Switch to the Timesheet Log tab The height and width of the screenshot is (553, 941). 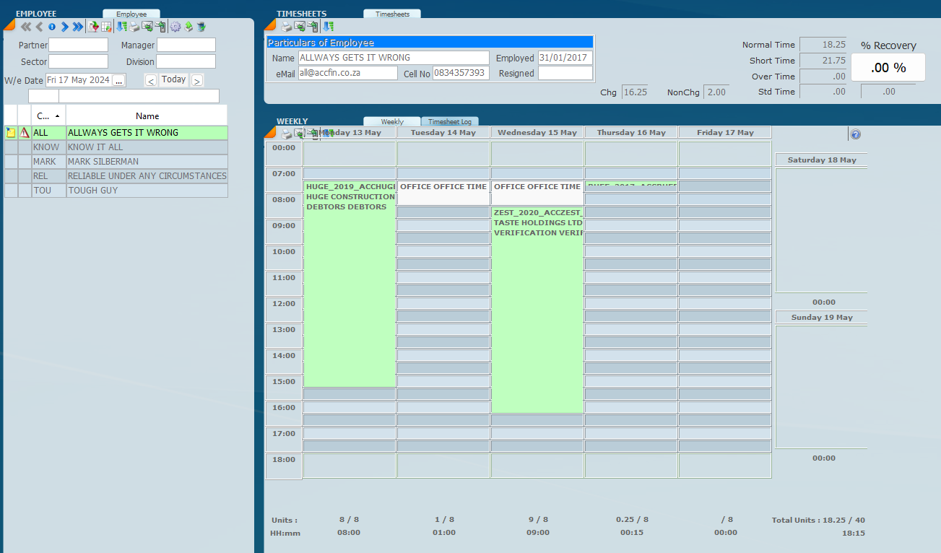[449, 121]
